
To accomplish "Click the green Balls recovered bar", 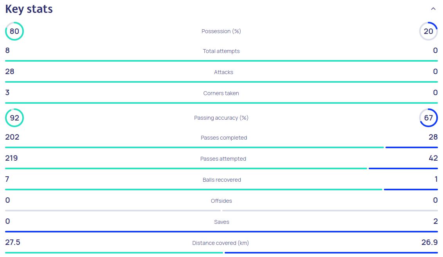I will click(193, 190).
